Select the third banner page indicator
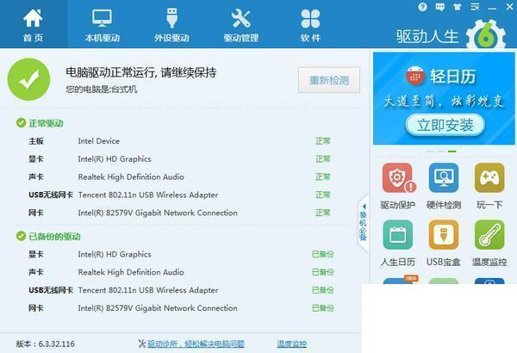 coord(452,152)
